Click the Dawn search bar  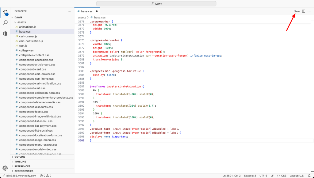point(156,4)
